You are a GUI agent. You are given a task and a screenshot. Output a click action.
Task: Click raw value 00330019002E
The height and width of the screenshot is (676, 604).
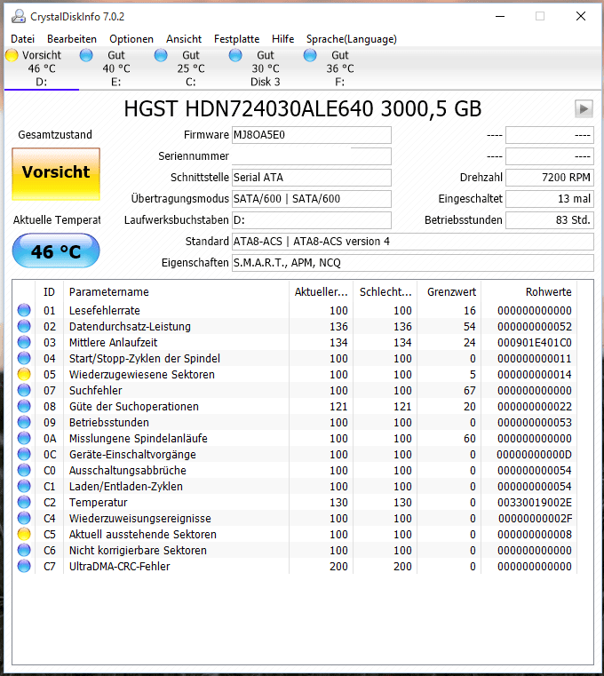click(534, 502)
